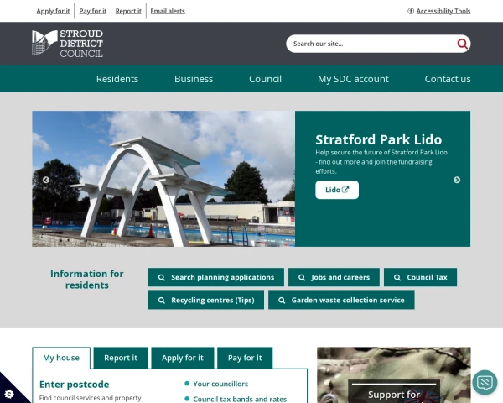Open the Apply for it top link

coord(54,11)
